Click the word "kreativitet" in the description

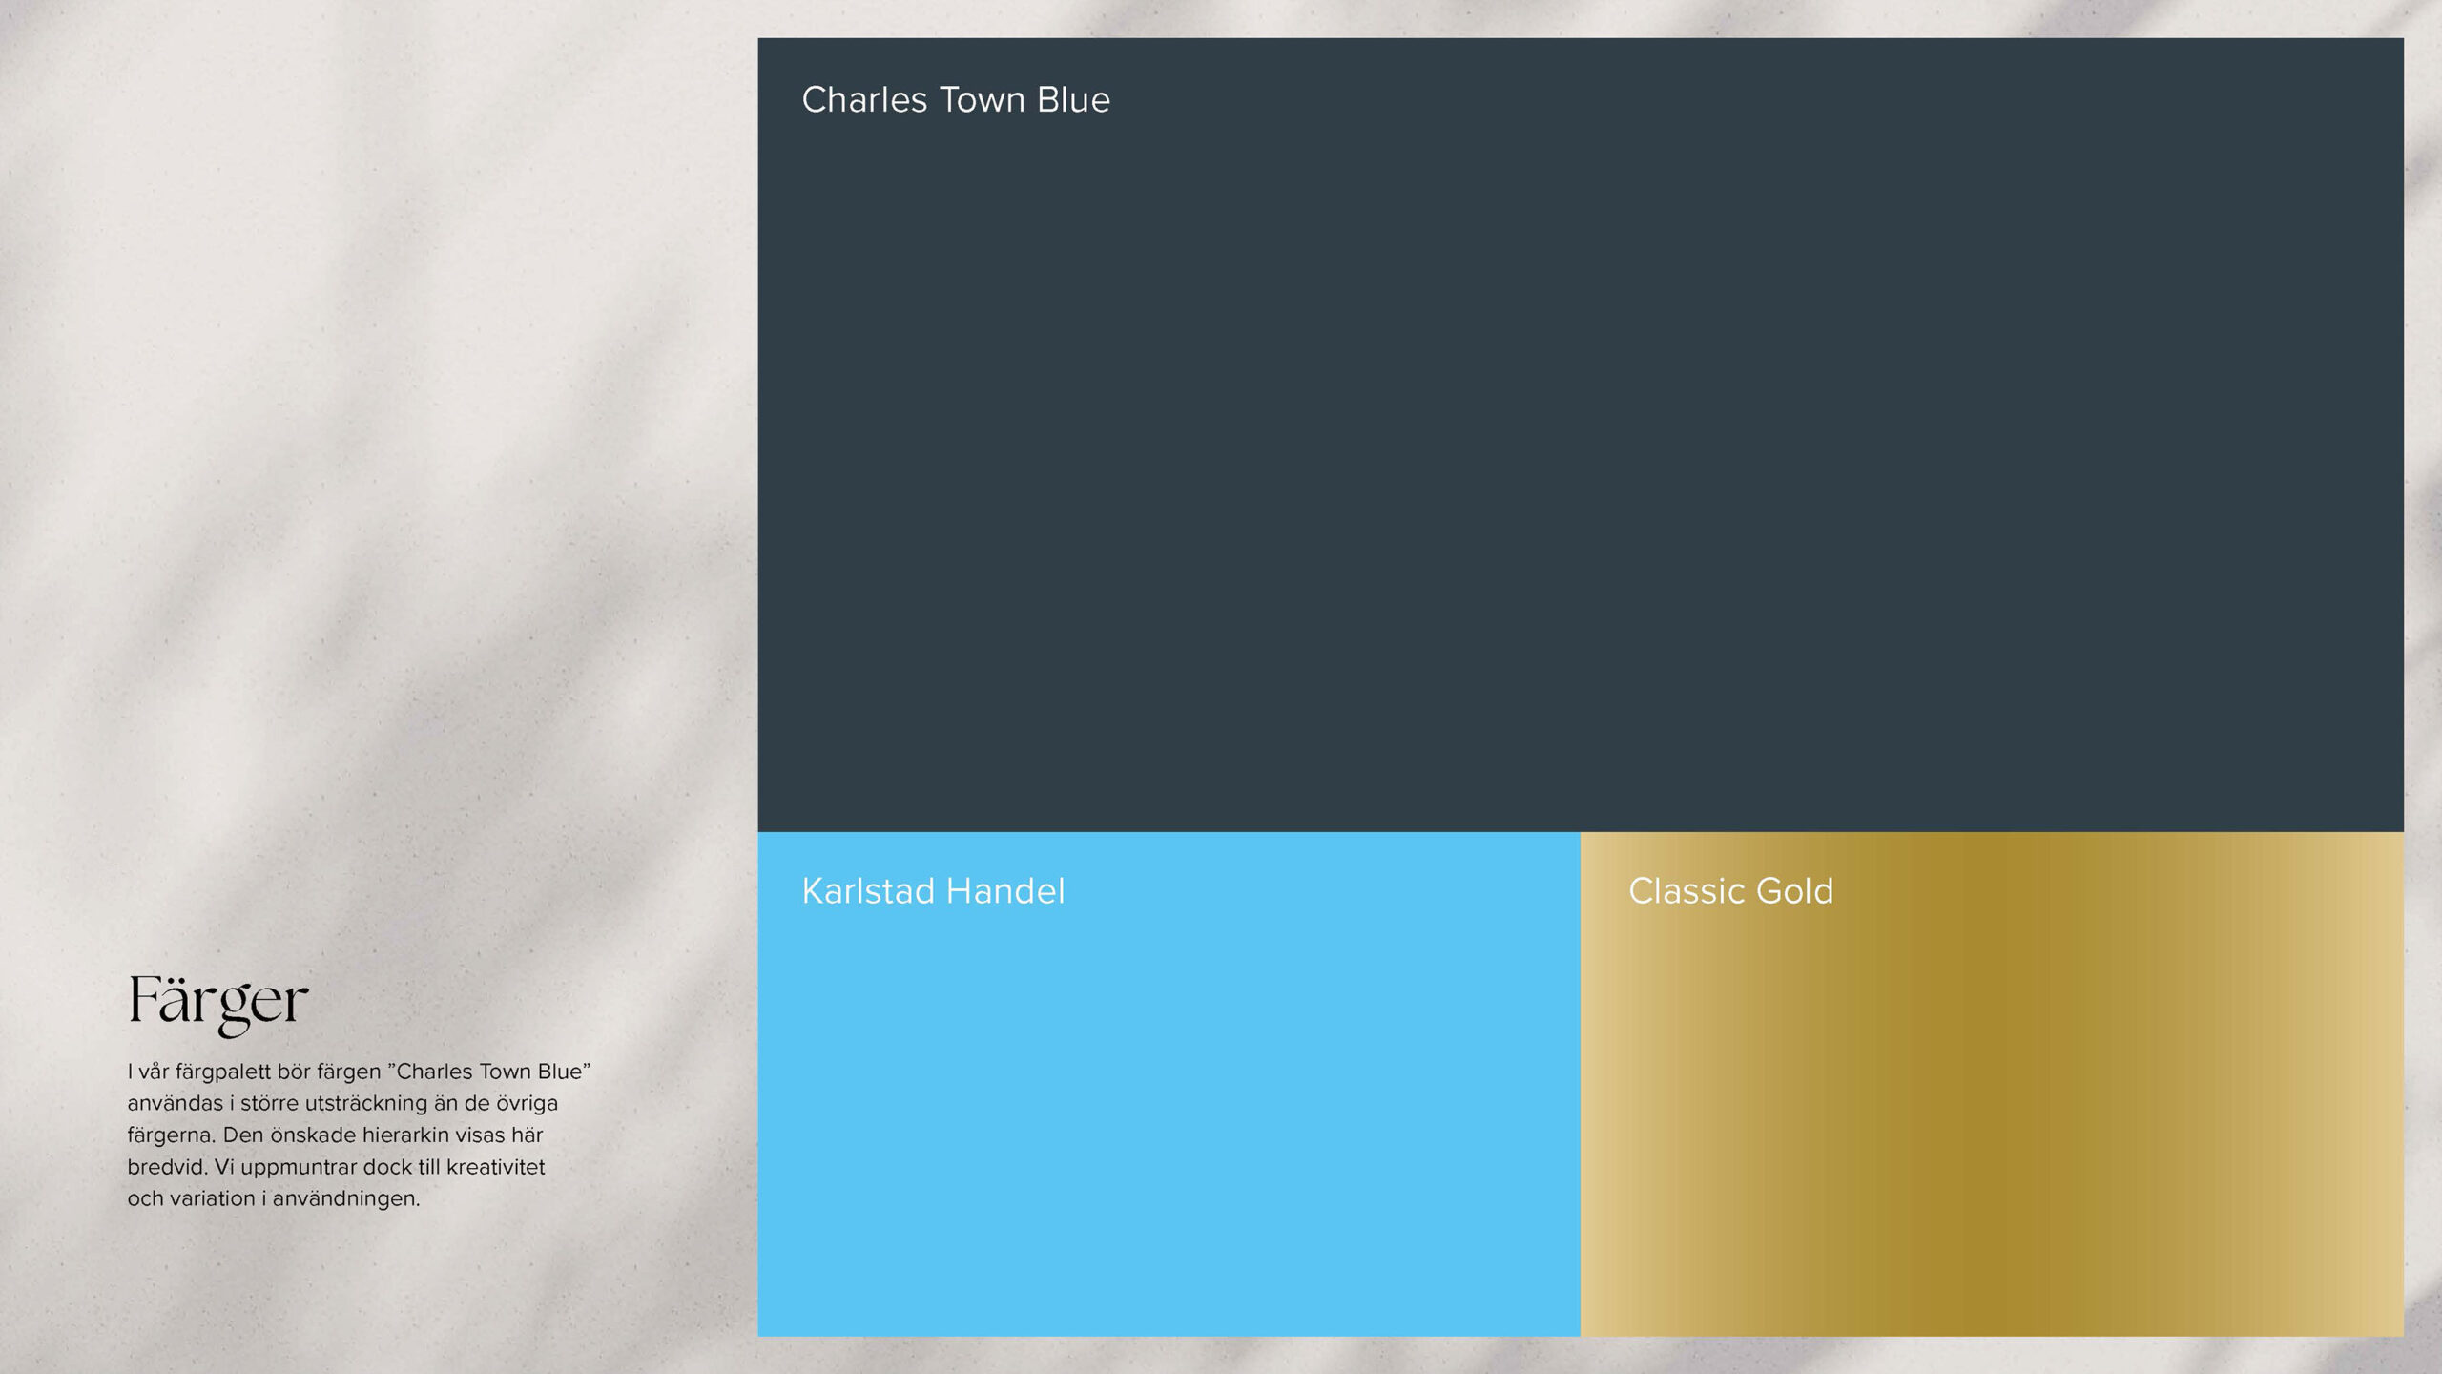coord(495,1167)
